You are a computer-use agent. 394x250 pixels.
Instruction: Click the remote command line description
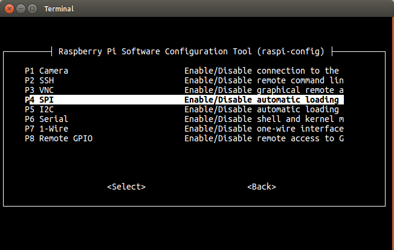pyautogui.click(x=264, y=80)
